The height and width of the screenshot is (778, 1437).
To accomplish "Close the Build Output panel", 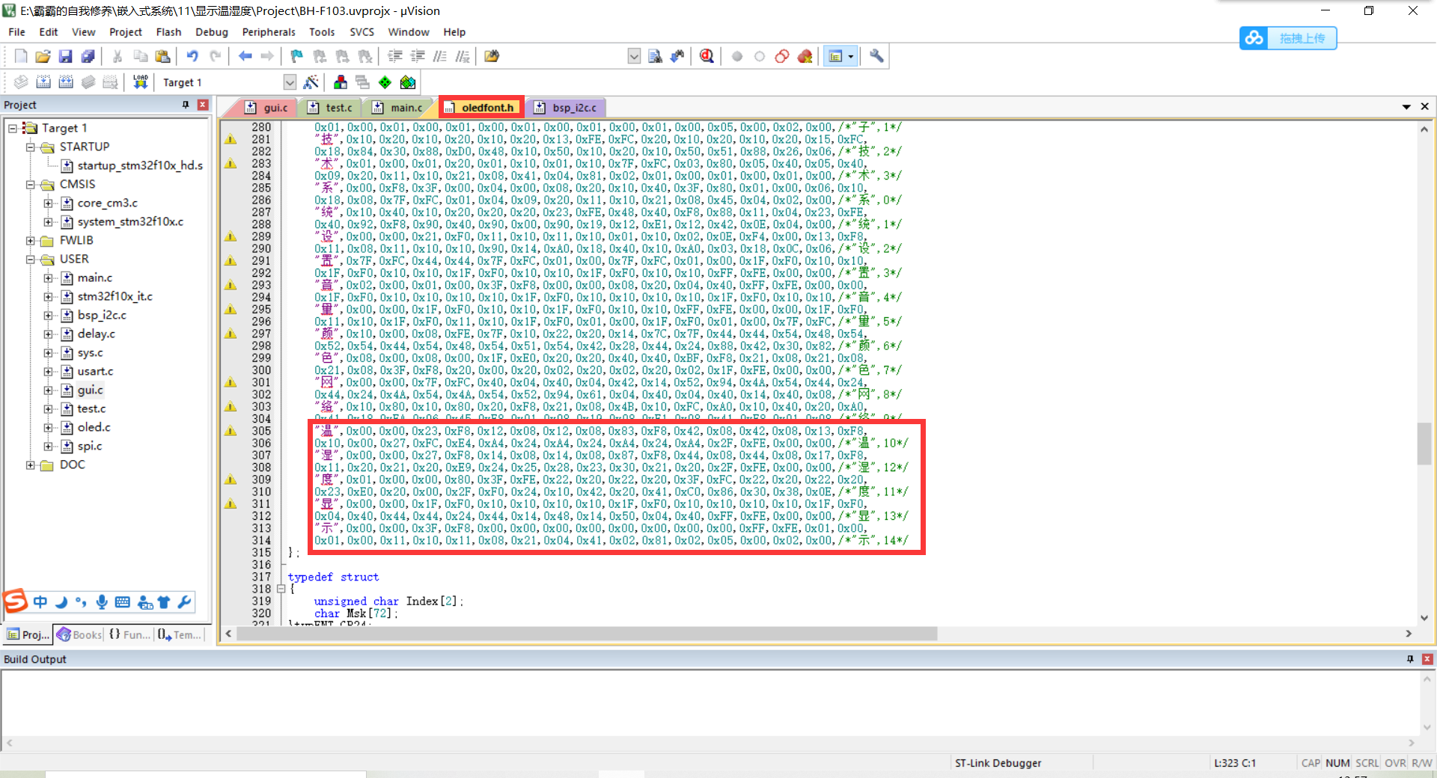I will click(x=1427, y=659).
